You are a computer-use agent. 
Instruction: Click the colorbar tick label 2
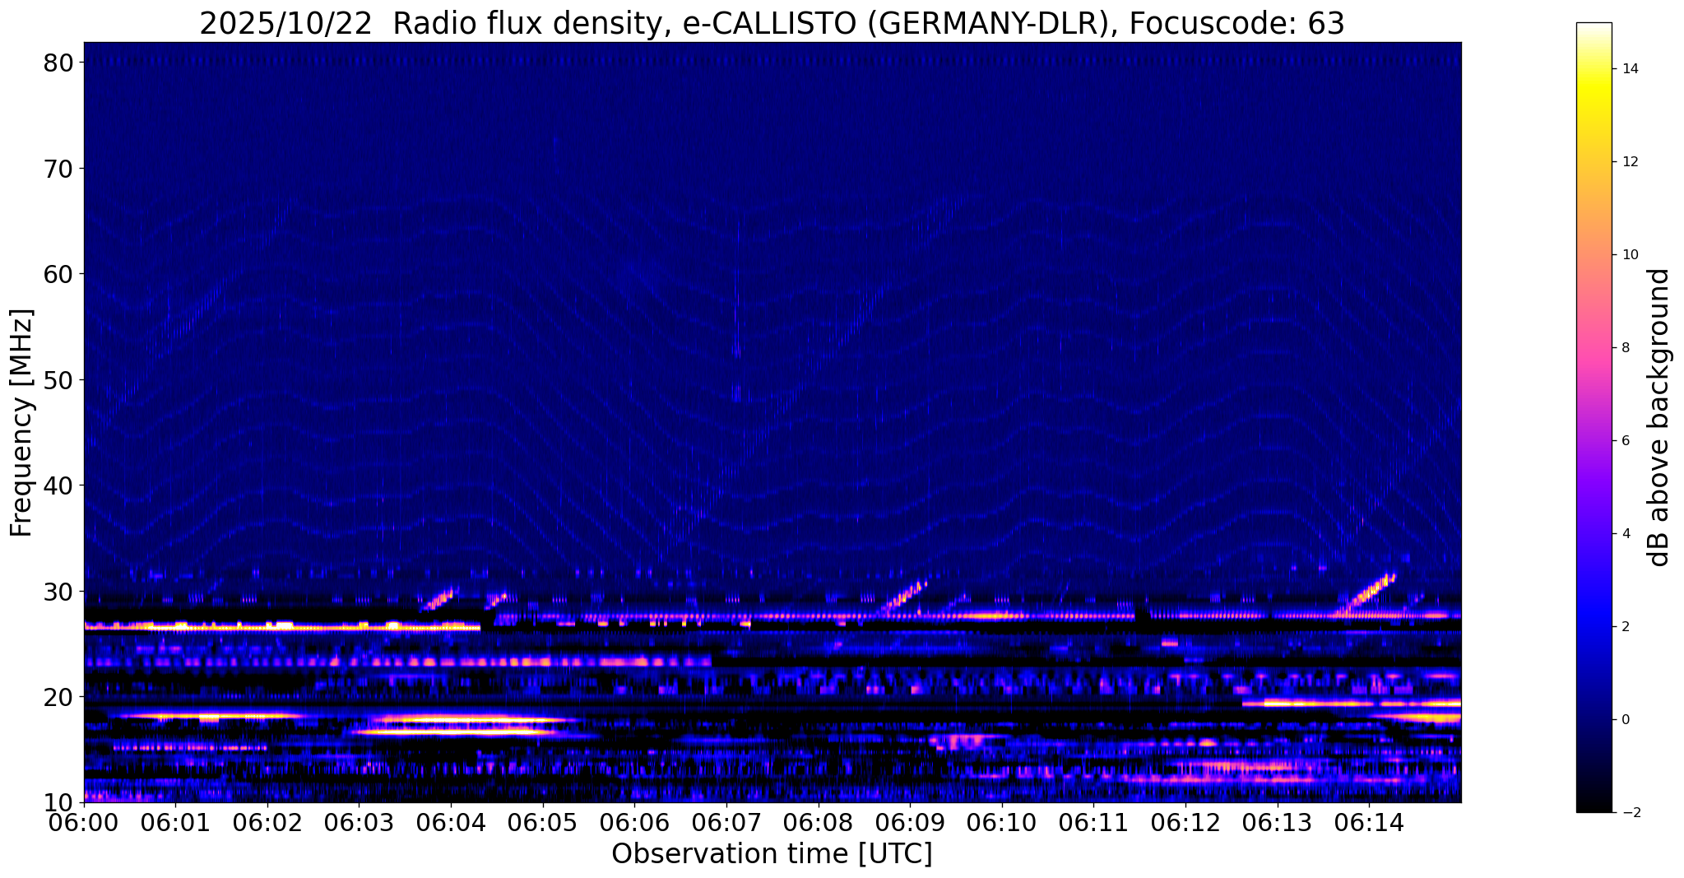coord(1624,627)
